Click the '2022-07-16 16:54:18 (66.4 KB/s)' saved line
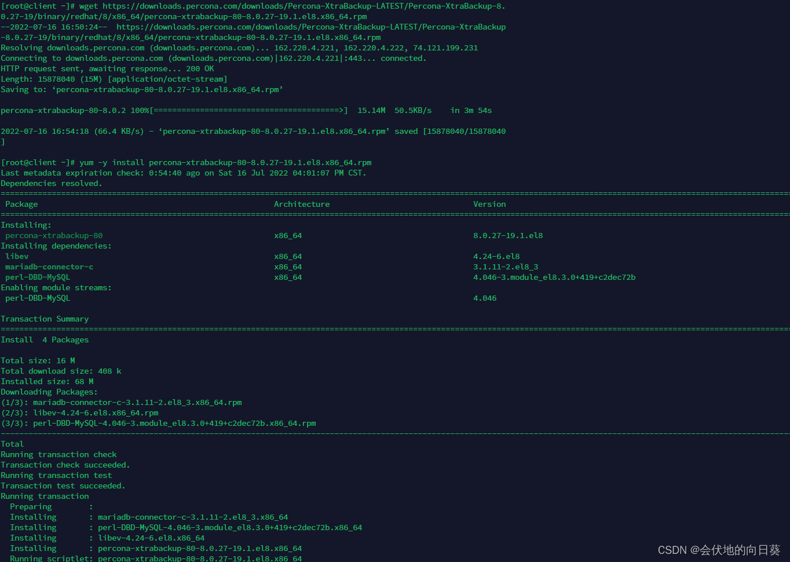This screenshot has width=790, height=562. click(x=253, y=132)
